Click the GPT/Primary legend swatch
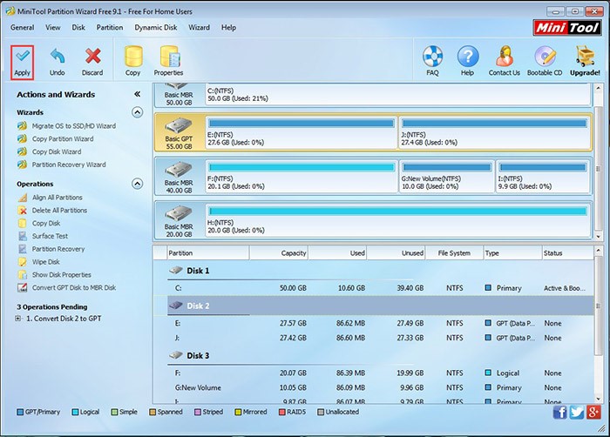The image size is (610, 437). [20, 412]
